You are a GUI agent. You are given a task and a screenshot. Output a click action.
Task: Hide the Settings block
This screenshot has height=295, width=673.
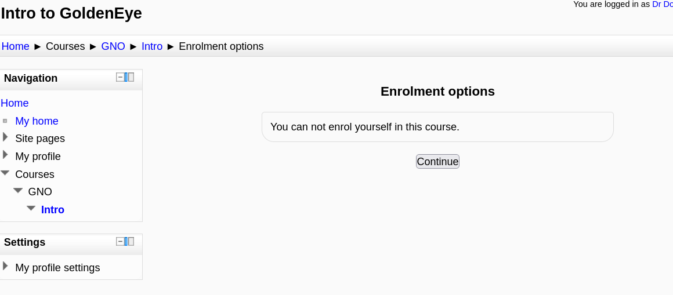pos(121,241)
